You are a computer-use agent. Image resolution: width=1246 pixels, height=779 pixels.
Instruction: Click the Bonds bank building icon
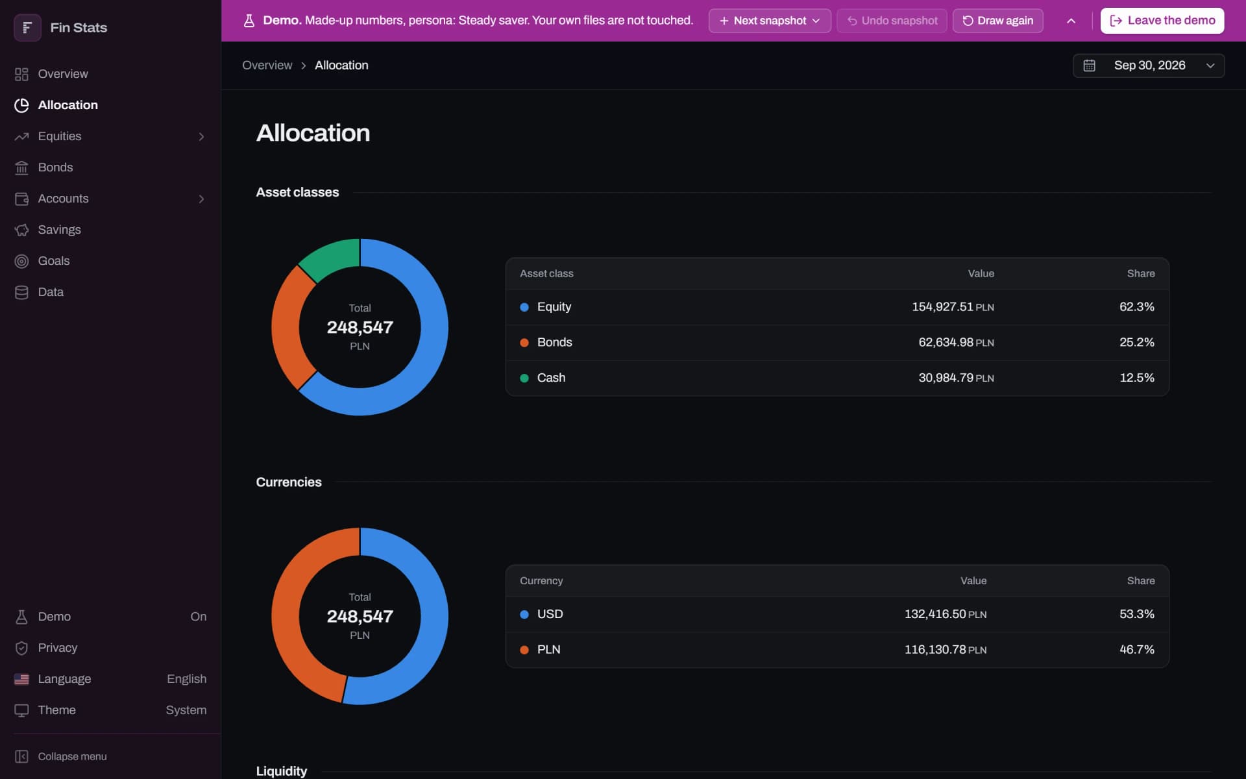tap(21, 167)
